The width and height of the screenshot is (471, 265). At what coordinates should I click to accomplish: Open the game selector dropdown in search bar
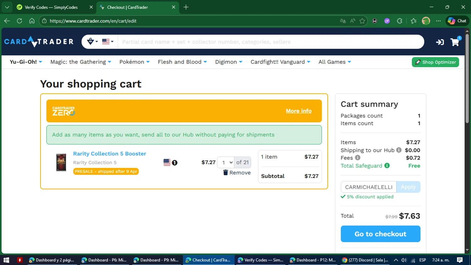click(x=92, y=41)
